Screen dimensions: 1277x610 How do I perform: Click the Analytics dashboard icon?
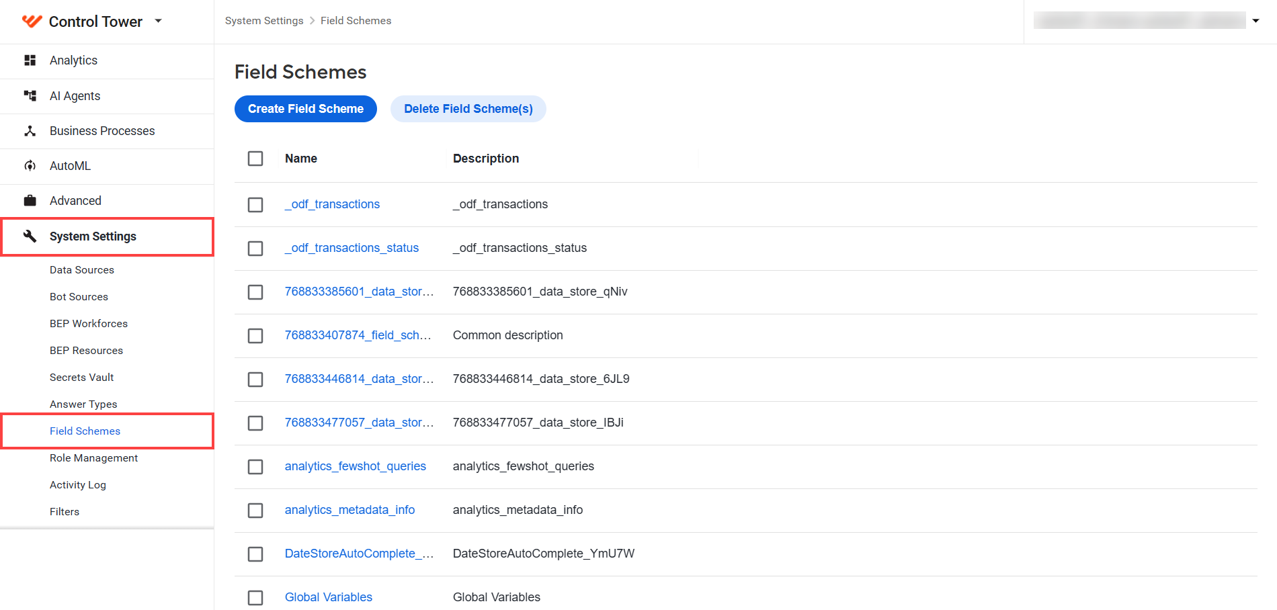coord(30,60)
